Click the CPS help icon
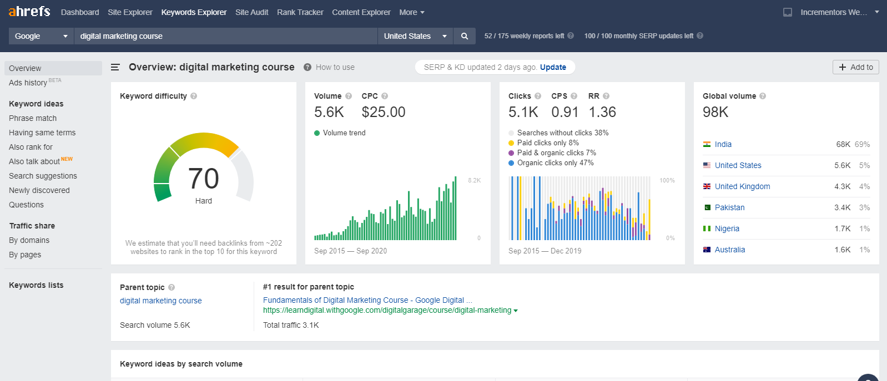This screenshot has height=381, width=887. tap(574, 96)
